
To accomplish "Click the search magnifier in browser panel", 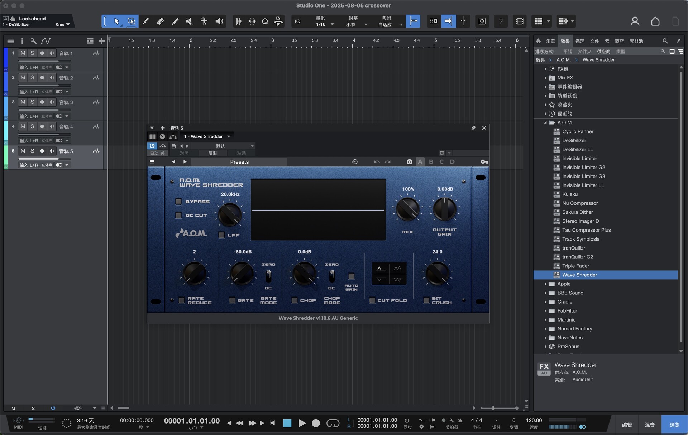I will (665, 41).
